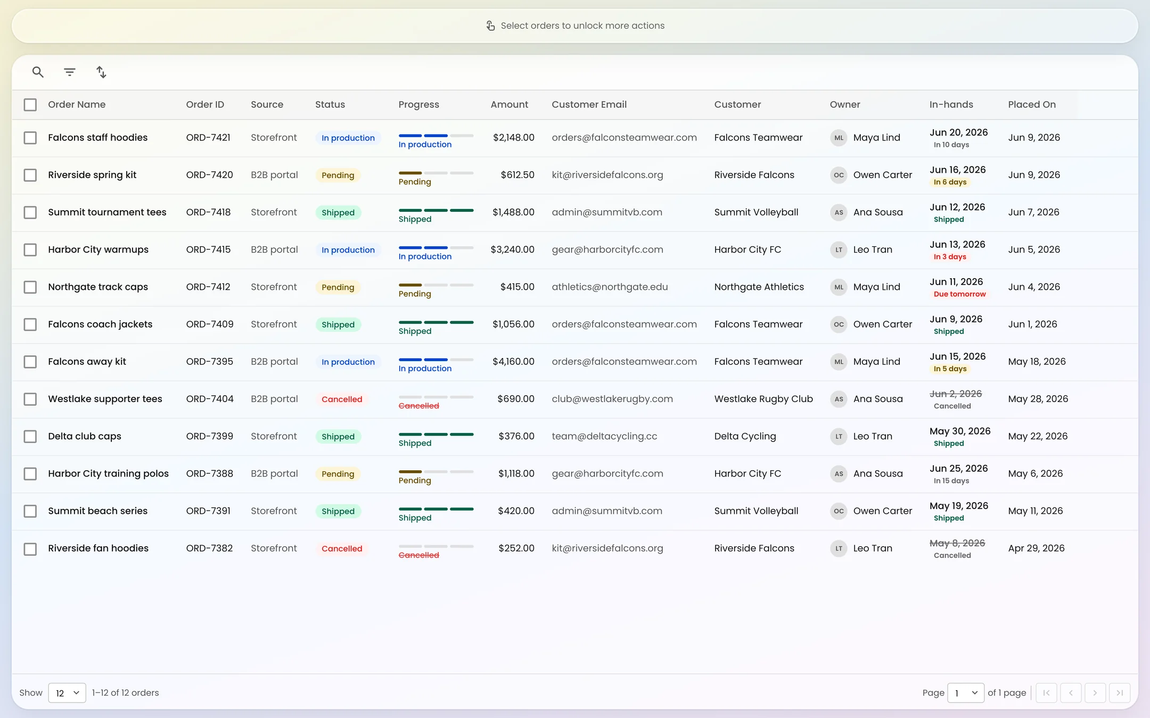Sort by the Order Name column header

77,105
